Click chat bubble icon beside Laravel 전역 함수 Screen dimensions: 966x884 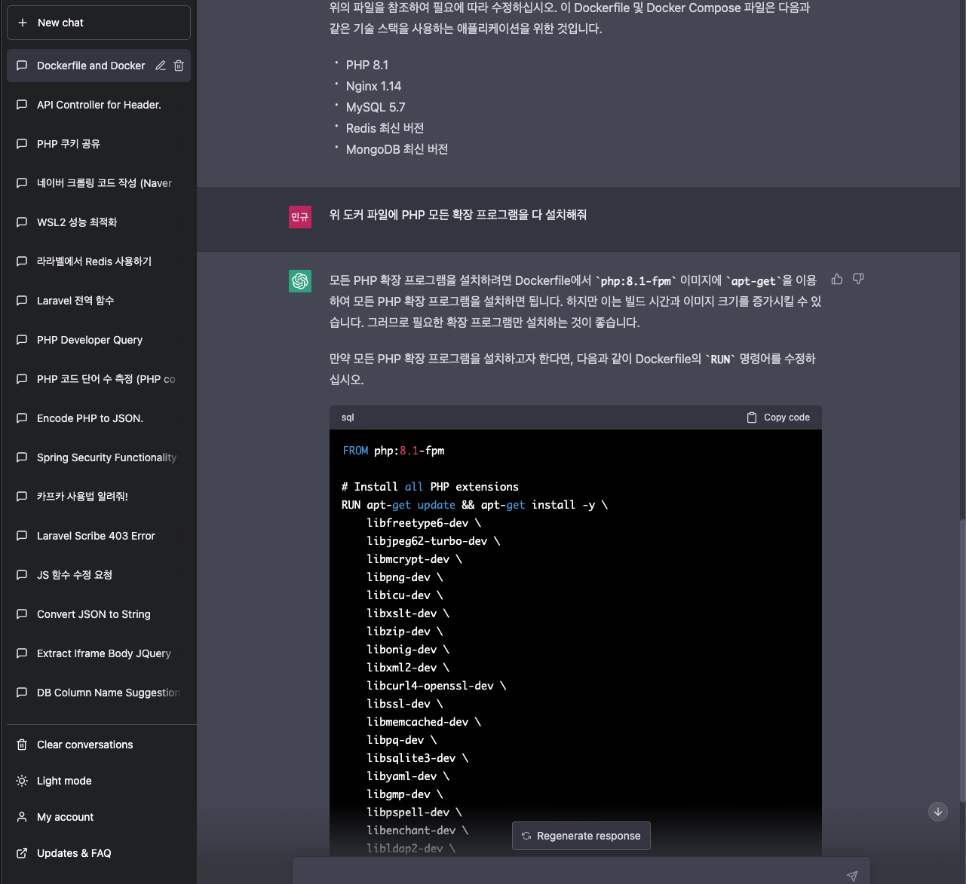click(x=22, y=301)
